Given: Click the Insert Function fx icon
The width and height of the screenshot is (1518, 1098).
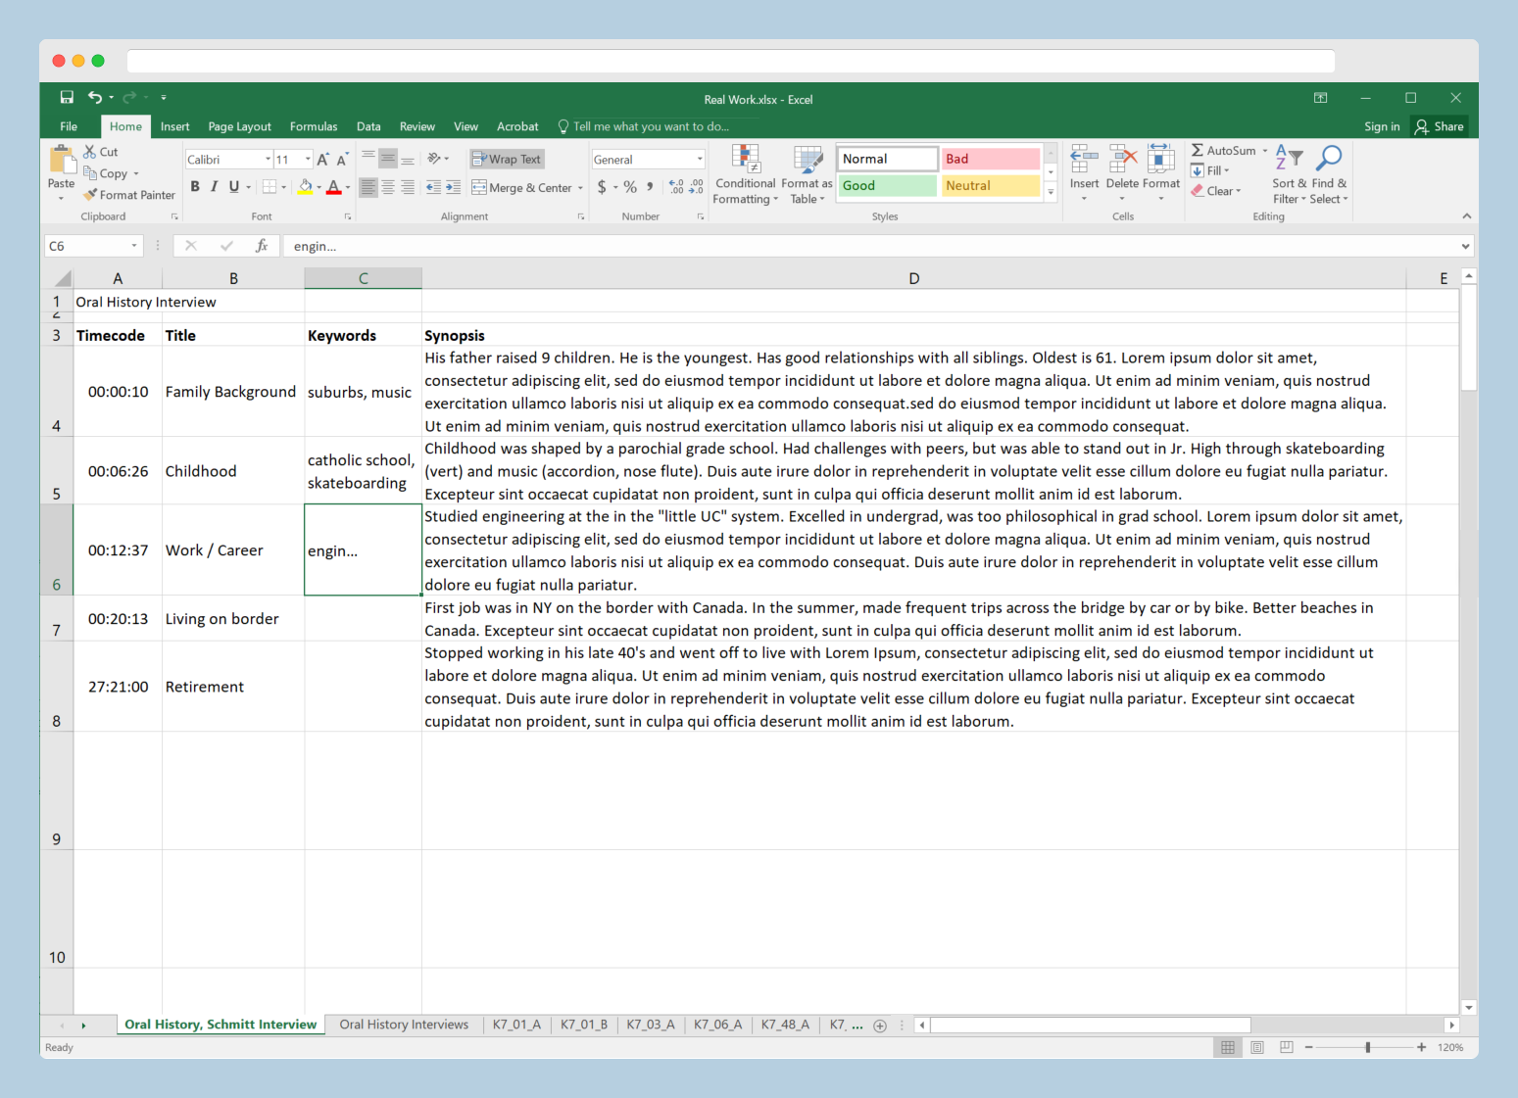Looking at the screenshot, I should pyautogui.click(x=262, y=246).
